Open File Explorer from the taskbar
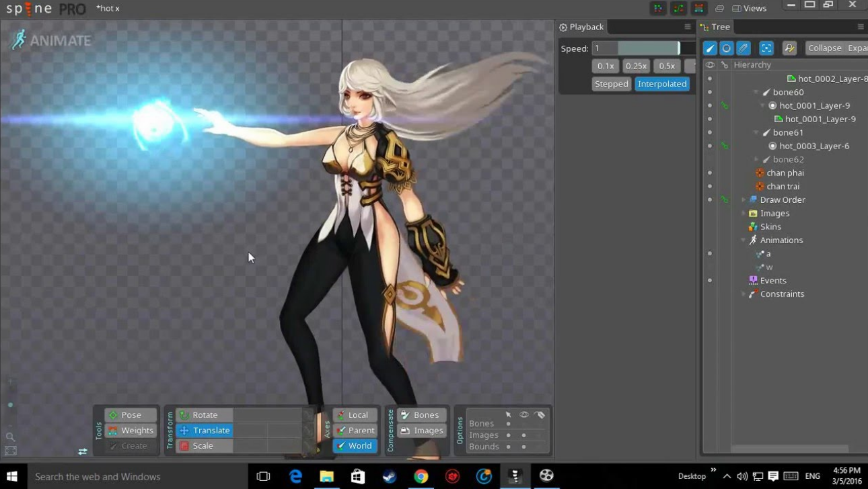Viewport: 868px width, 489px height. 327,476
